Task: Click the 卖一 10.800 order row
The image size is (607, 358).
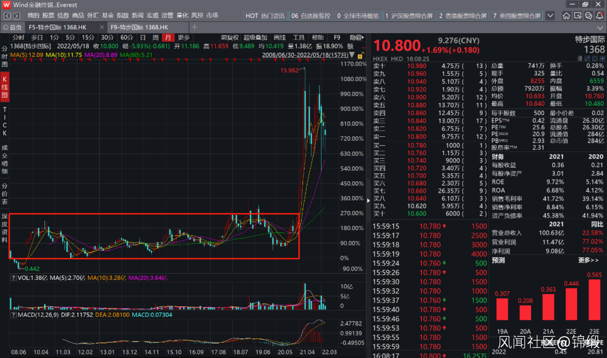Action: (429, 136)
